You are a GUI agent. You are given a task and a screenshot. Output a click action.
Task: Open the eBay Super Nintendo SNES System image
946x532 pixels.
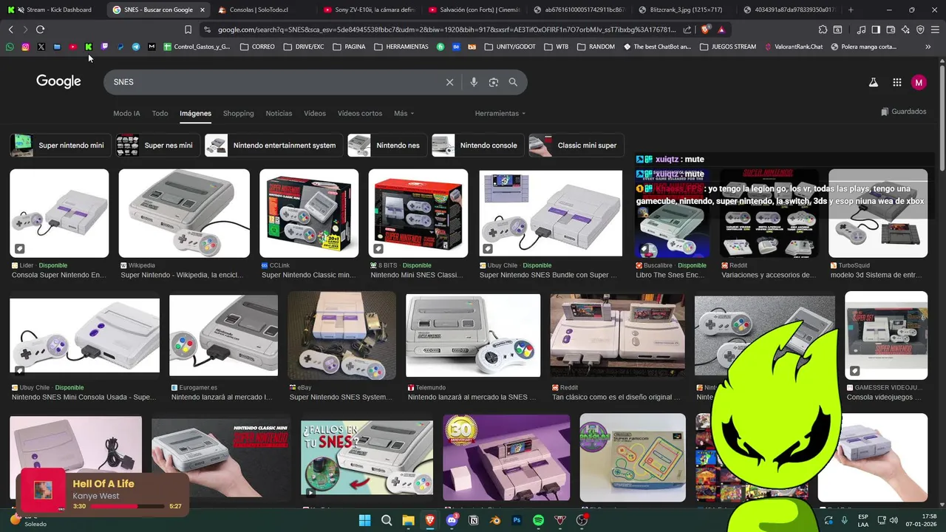(x=341, y=335)
